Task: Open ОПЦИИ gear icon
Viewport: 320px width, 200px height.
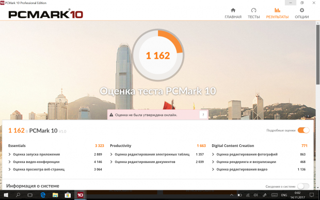Action: 302,10
